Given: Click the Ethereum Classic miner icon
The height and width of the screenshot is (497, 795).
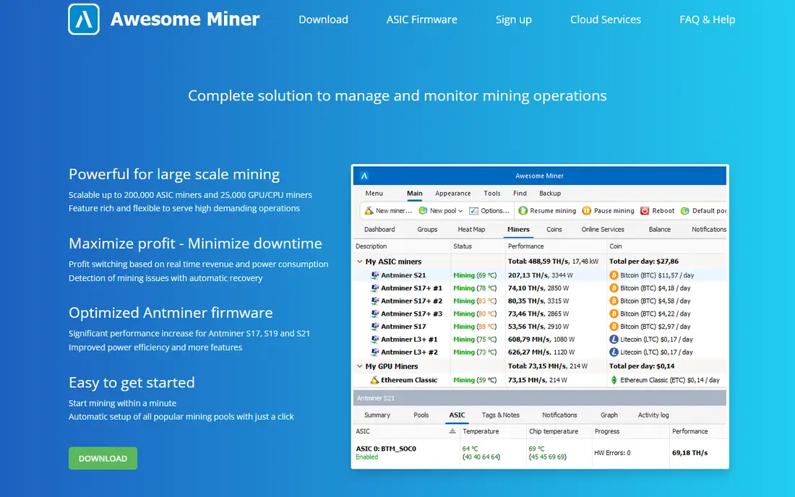Looking at the screenshot, I should [x=374, y=379].
